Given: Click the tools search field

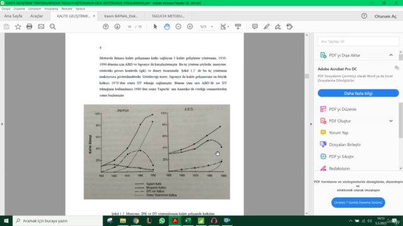Looking at the screenshot, I should pyautogui.click(x=358, y=41).
